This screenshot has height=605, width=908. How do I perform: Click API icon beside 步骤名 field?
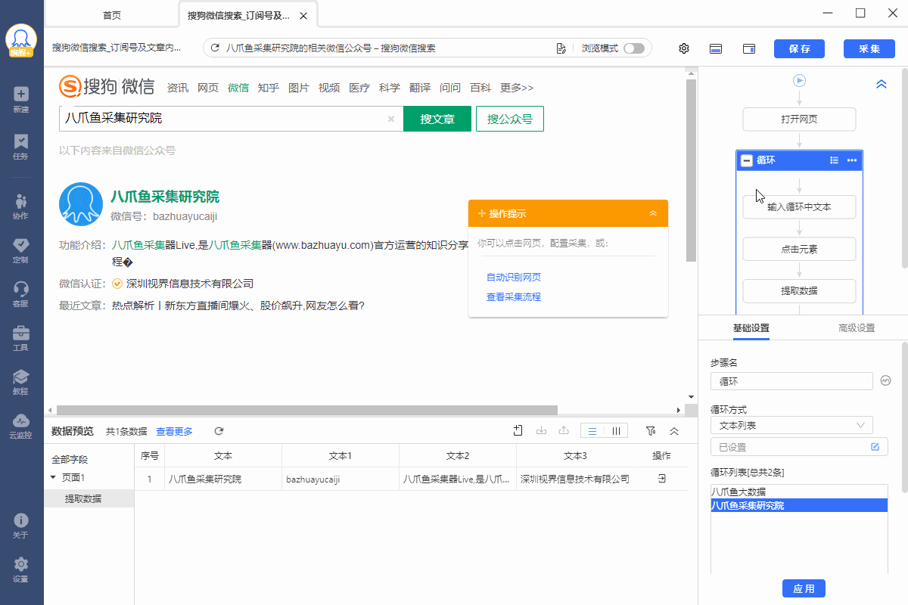(x=887, y=381)
